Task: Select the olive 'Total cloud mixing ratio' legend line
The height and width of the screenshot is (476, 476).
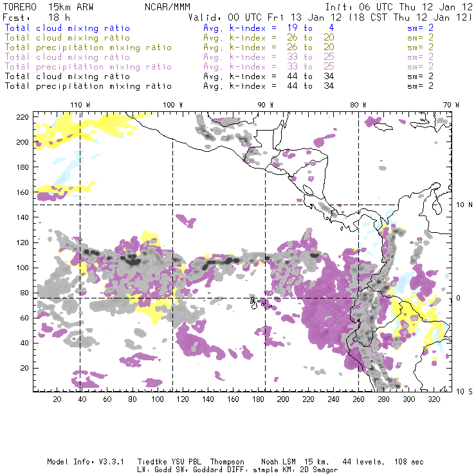Action: 68,38
